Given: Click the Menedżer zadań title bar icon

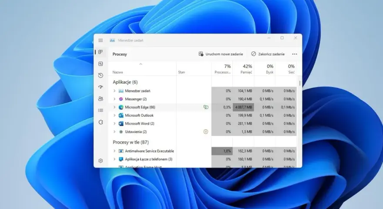Looking at the screenshot, I should (x=112, y=40).
